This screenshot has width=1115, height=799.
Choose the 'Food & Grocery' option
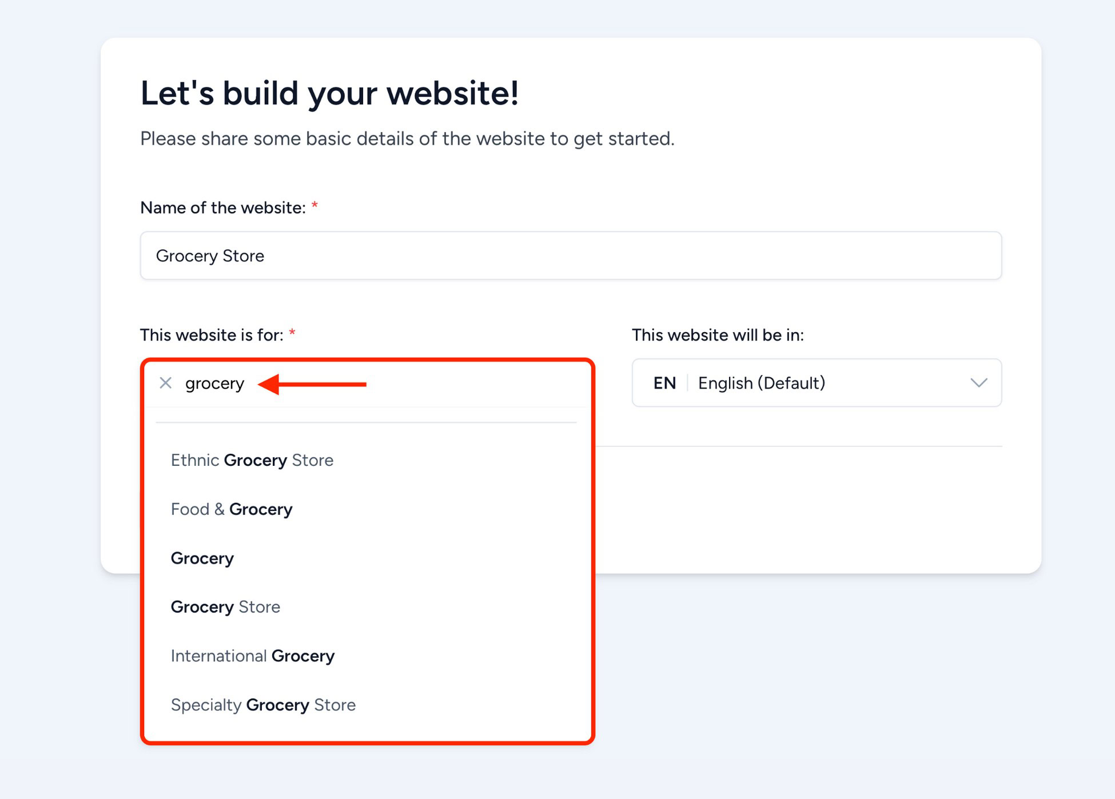[232, 509]
